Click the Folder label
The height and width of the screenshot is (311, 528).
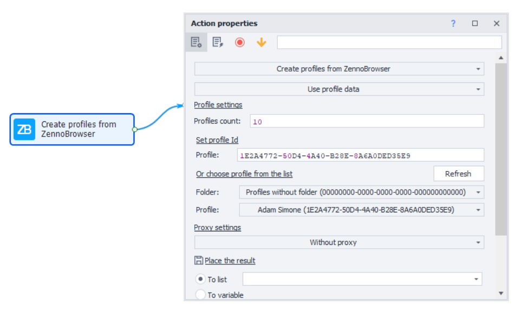click(207, 192)
